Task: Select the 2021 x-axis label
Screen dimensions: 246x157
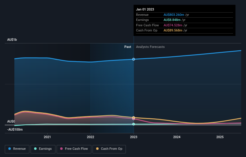Action: click(x=47, y=137)
